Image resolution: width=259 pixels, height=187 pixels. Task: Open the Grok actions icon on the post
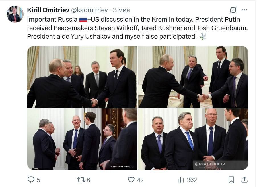click(233, 10)
